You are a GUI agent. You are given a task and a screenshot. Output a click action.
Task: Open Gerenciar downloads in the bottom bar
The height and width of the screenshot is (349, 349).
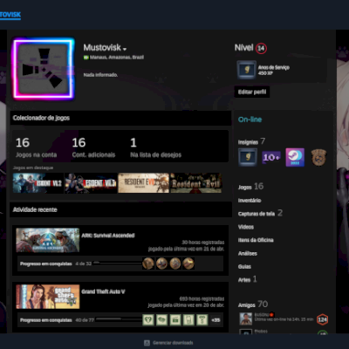pos(173,343)
